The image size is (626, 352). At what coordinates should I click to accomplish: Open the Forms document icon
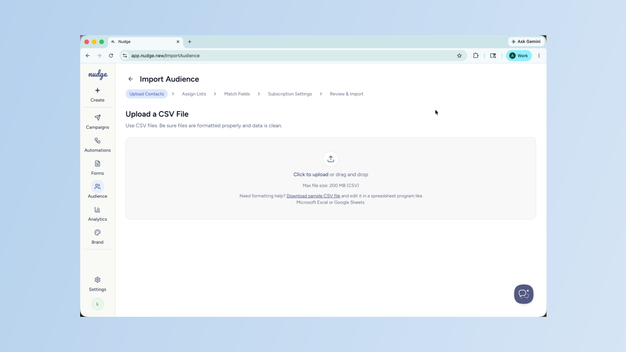(97, 164)
